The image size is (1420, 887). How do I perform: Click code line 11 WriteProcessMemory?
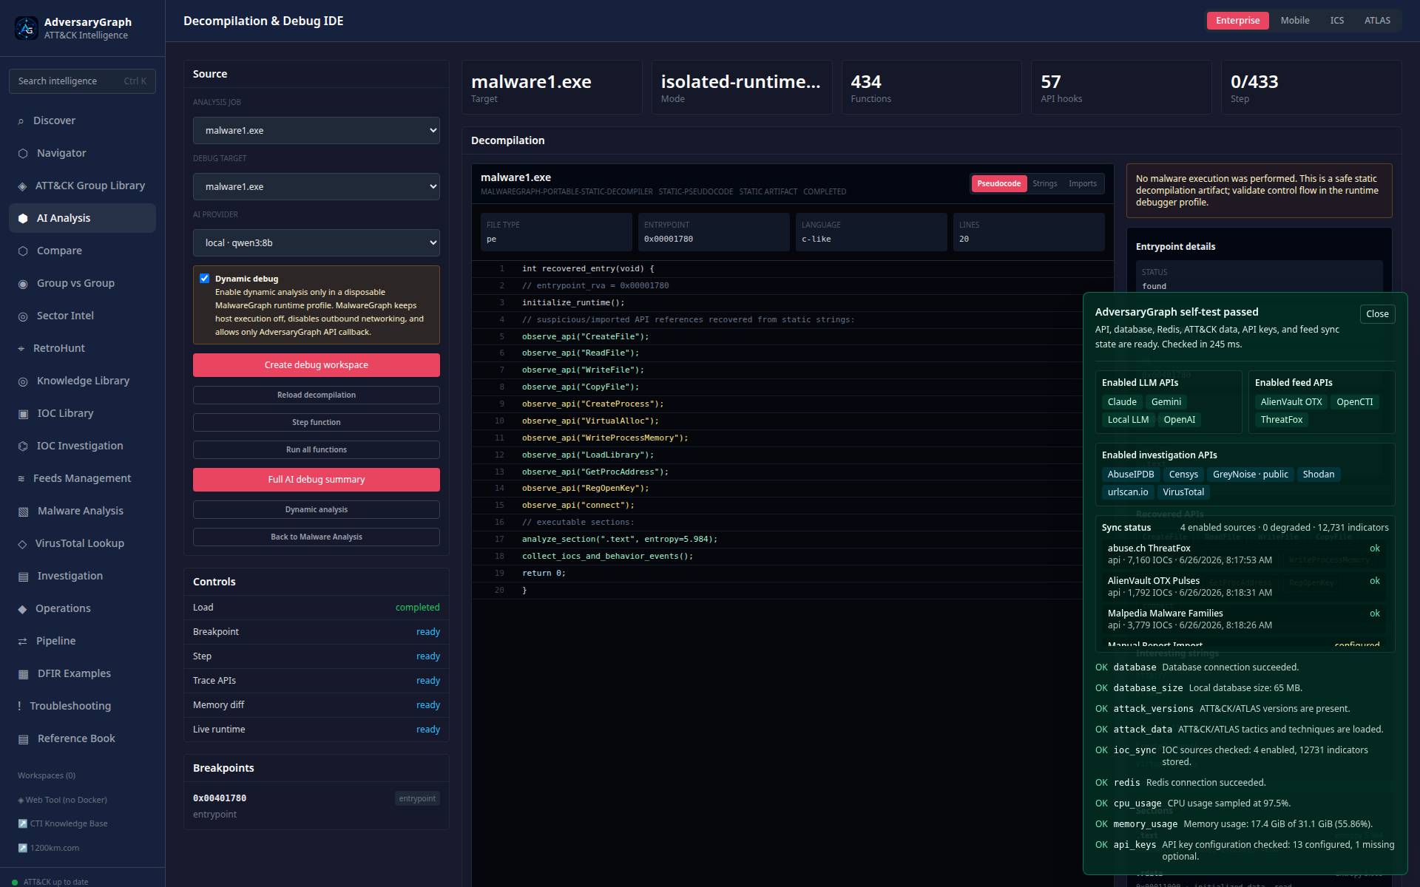tap(792, 438)
